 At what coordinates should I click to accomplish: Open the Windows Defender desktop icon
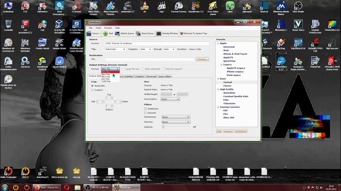pyautogui.click(x=25, y=45)
